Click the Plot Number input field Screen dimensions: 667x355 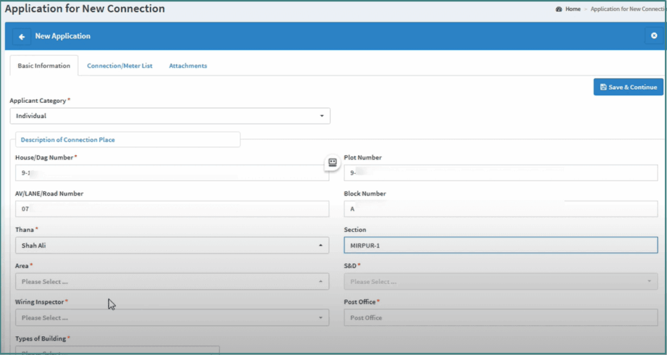(500, 173)
